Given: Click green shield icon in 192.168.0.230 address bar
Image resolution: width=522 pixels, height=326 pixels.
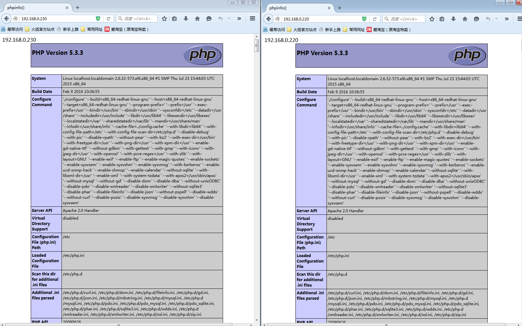Looking at the screenshot, I should pos(98,19).
